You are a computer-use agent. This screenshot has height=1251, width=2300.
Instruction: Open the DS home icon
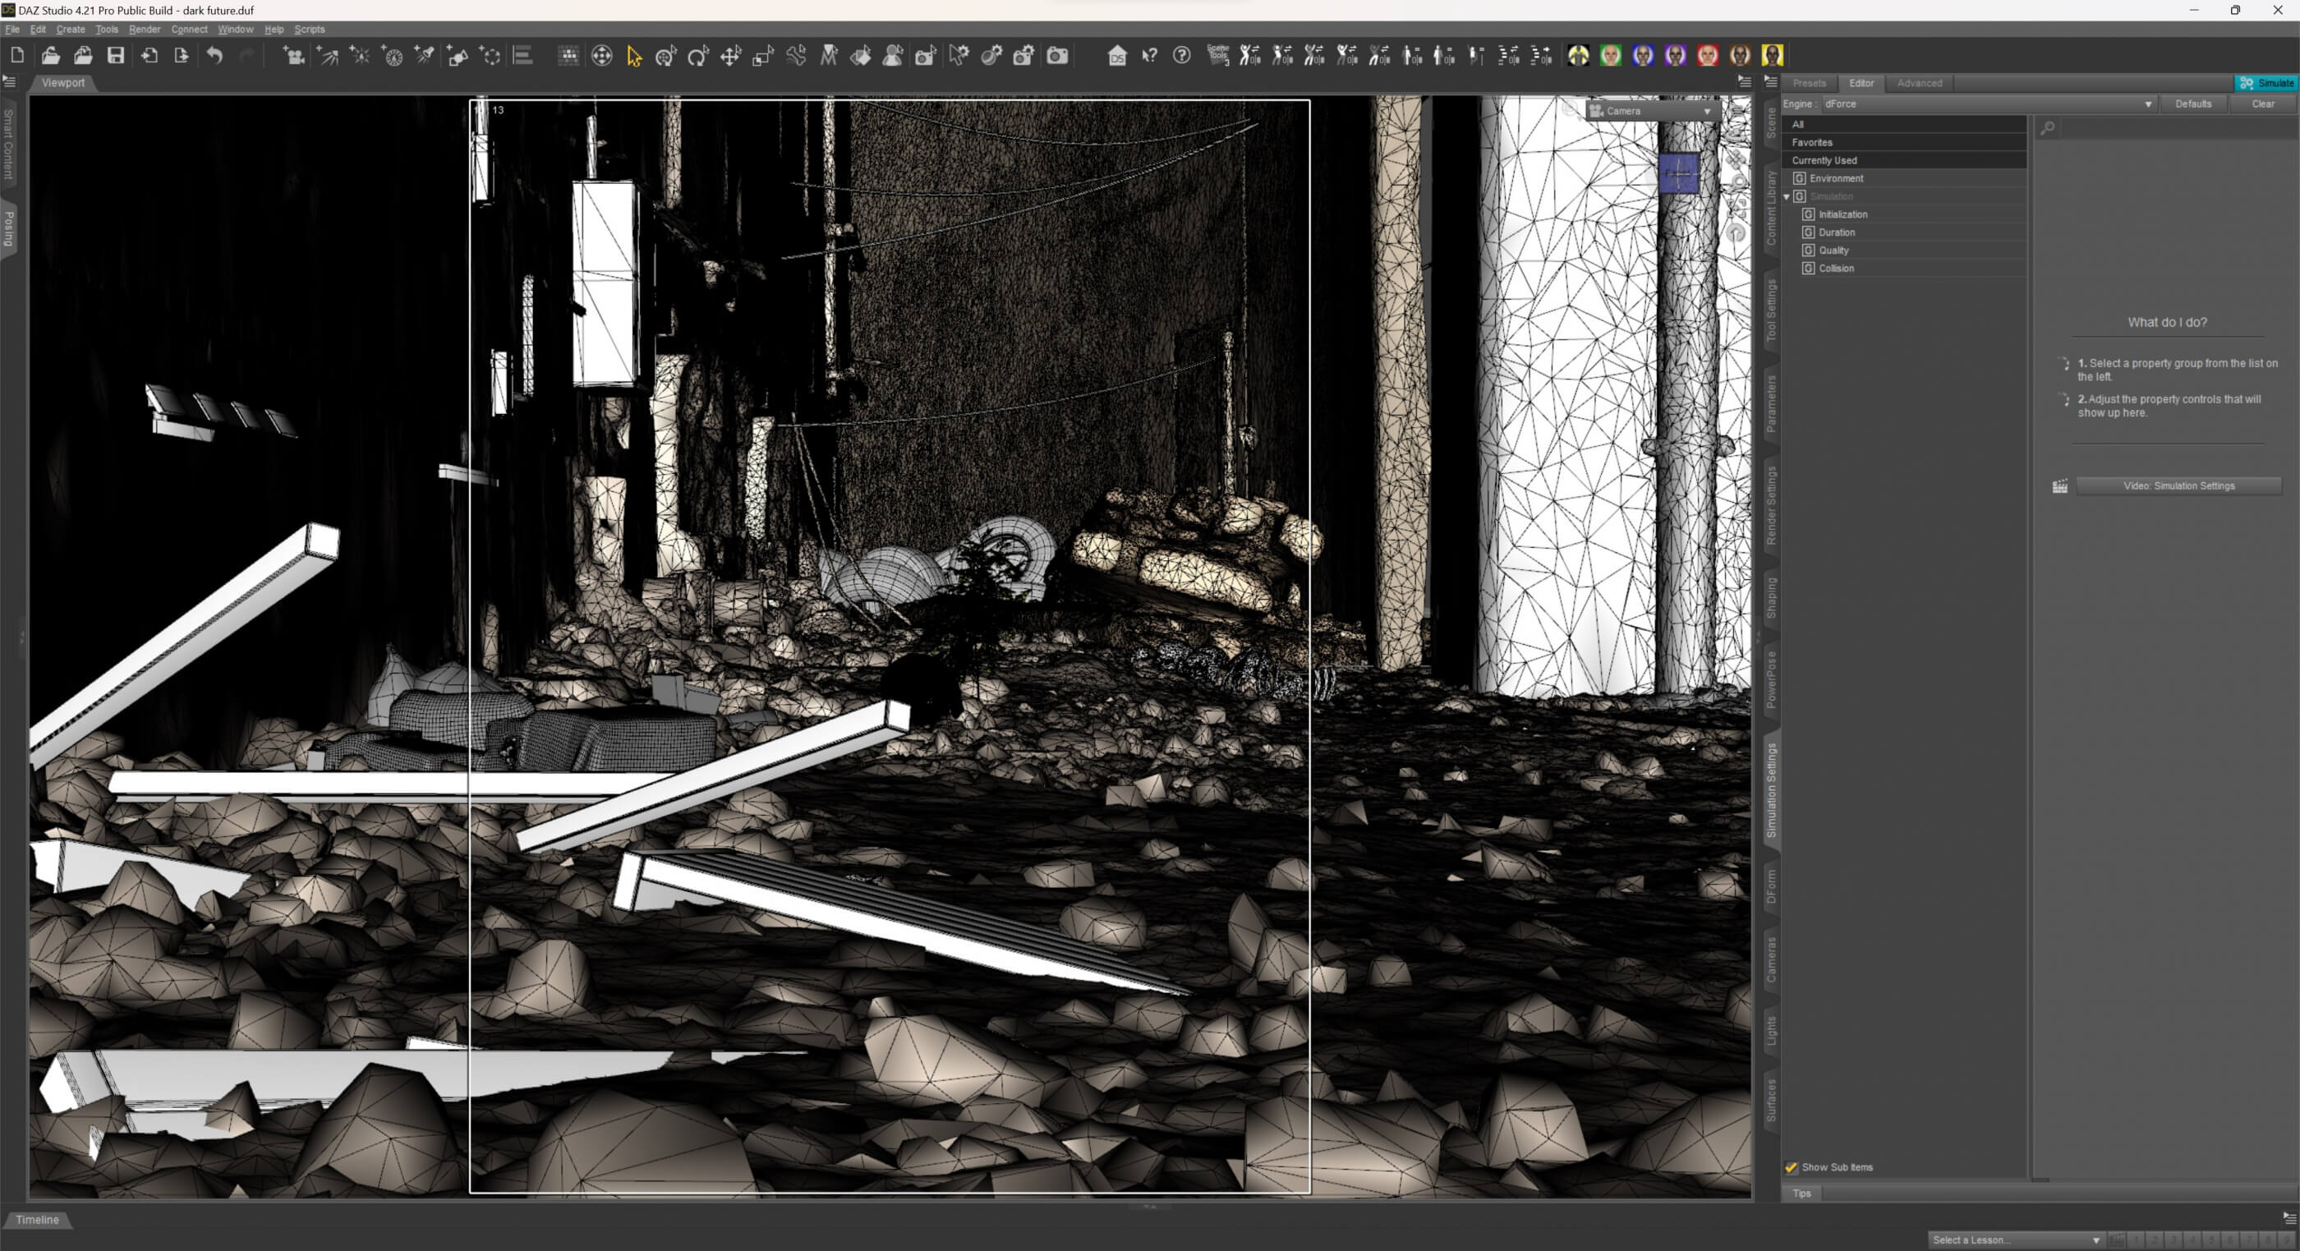pos(1117,55)
